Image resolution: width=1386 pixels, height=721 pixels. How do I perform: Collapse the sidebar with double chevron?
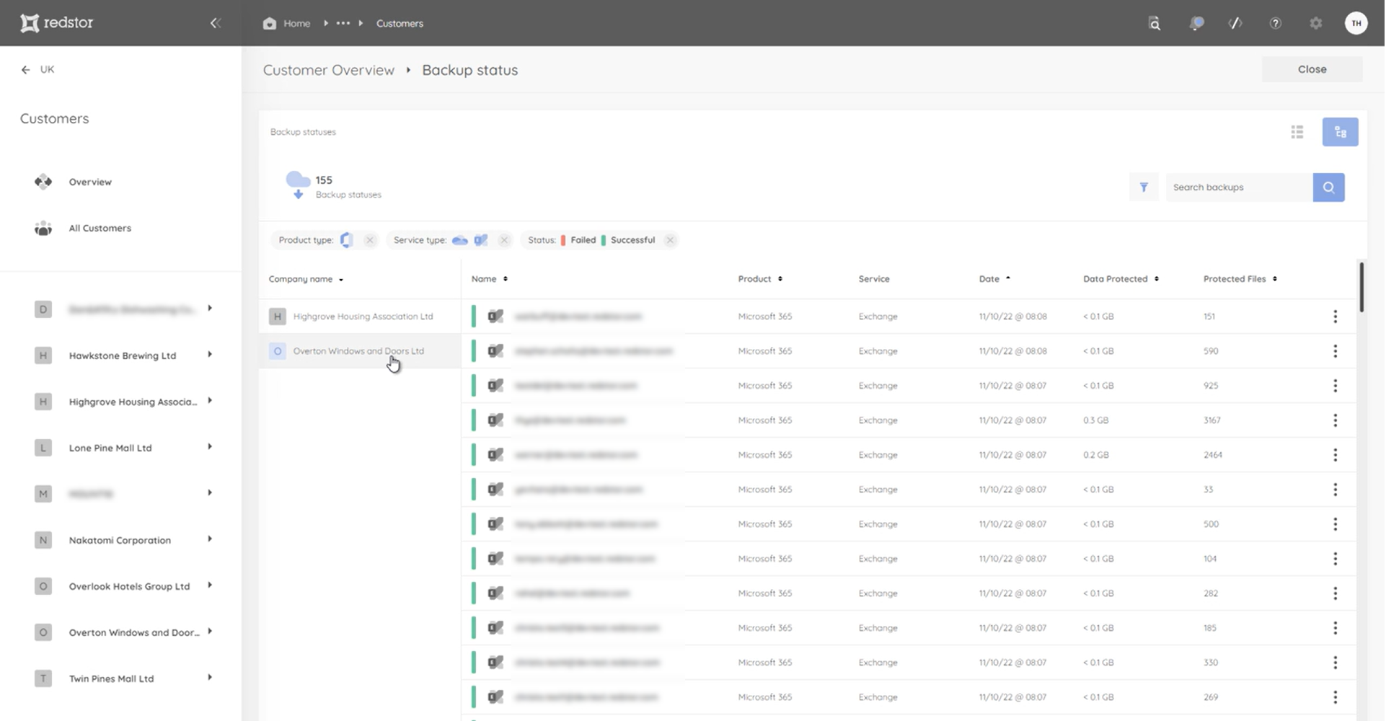[x=215, y=23]
